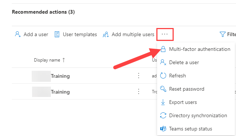Select Refresh in the dropdown menu
Screen dimensions: 236x136
pos(196,76)
